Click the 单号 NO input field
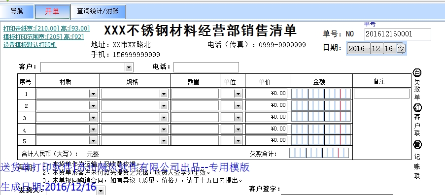Image resolution: width=445 pixels, height=195 pixels. point(397,34)
